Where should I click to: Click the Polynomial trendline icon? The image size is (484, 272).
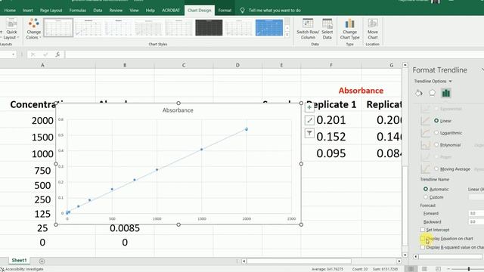[425, 144]
